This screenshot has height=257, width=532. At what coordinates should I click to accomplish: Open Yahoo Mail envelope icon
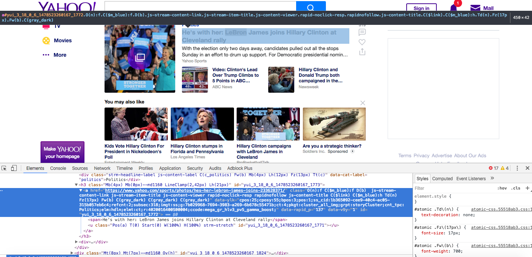point(475,8)
